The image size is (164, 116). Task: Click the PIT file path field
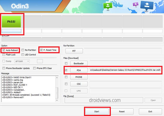point(123,51)
